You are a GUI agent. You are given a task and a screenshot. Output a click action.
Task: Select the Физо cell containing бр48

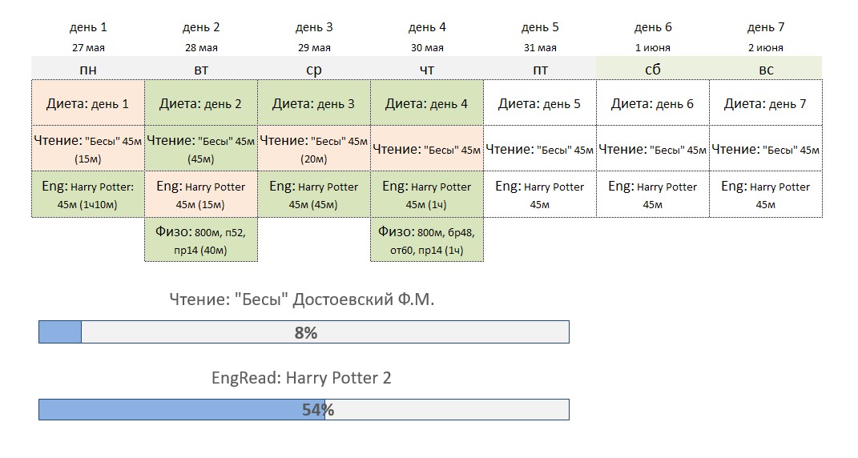427,239
